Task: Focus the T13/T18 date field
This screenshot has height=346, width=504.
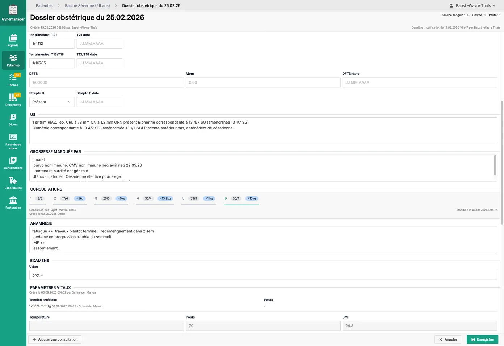Action: (x=99, y=63)
